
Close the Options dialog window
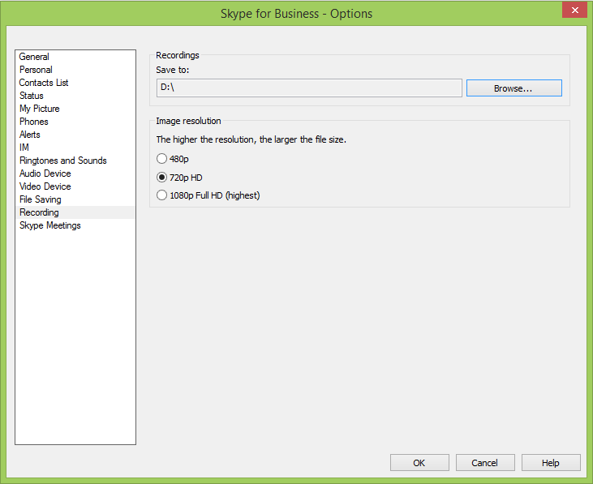tap(574, 10)
